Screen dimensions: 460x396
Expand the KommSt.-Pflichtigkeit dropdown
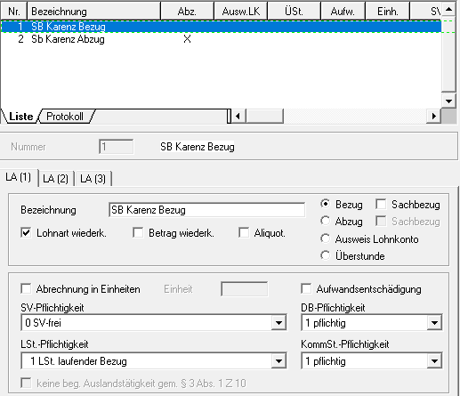point(434,361)
